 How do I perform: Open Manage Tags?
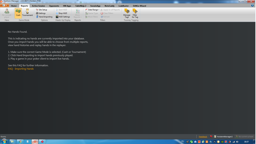point(127,14)
